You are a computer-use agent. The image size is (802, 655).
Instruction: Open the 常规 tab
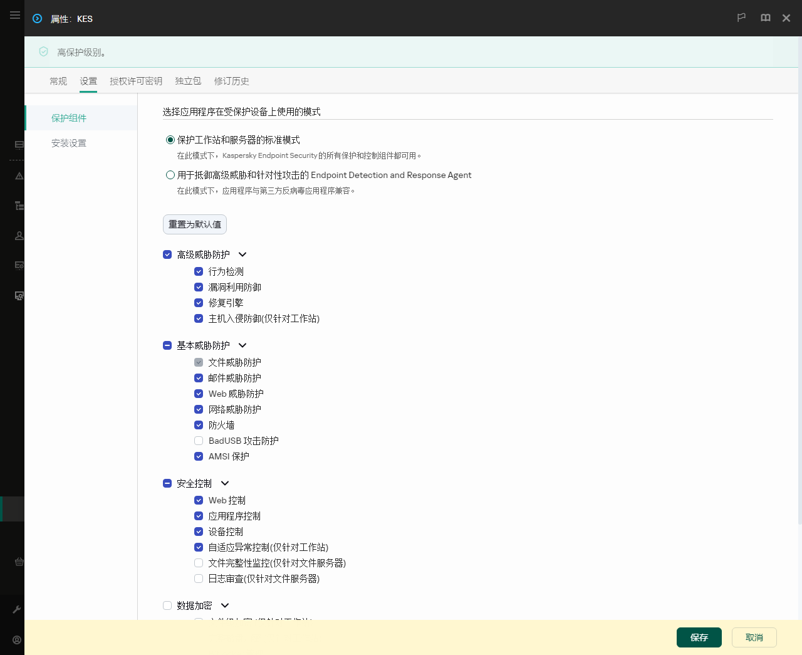tap(58, 81)
